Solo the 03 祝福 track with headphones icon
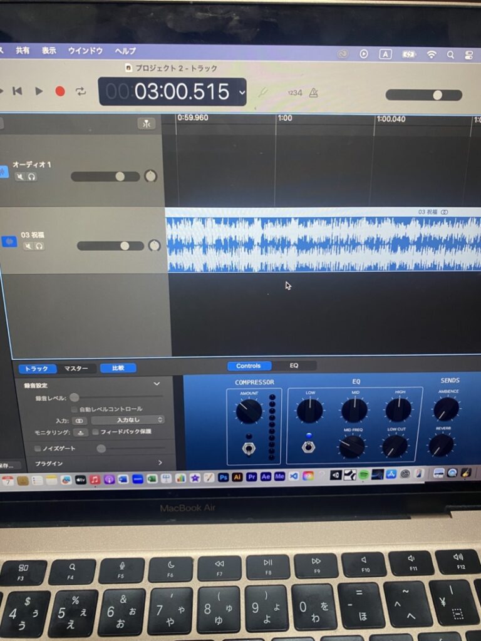This screenshot has height=641, width=481. 39,246
